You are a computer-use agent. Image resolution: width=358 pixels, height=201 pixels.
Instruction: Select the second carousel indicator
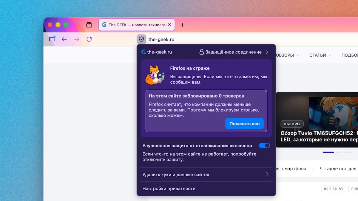pyautogui.click(x=339, y=152)
